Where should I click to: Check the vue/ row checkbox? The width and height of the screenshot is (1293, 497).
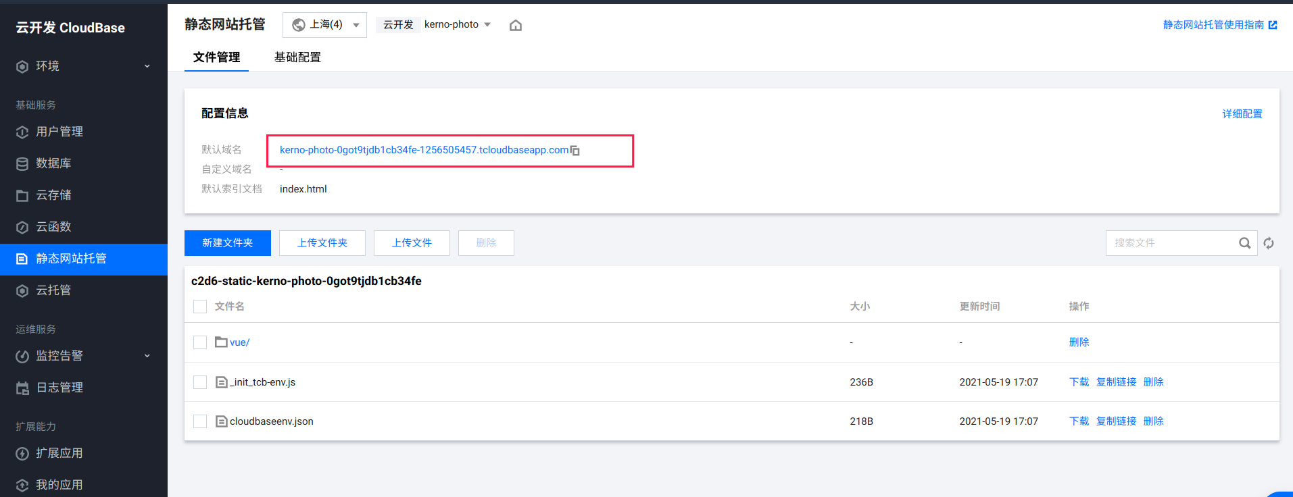point(200,342)
